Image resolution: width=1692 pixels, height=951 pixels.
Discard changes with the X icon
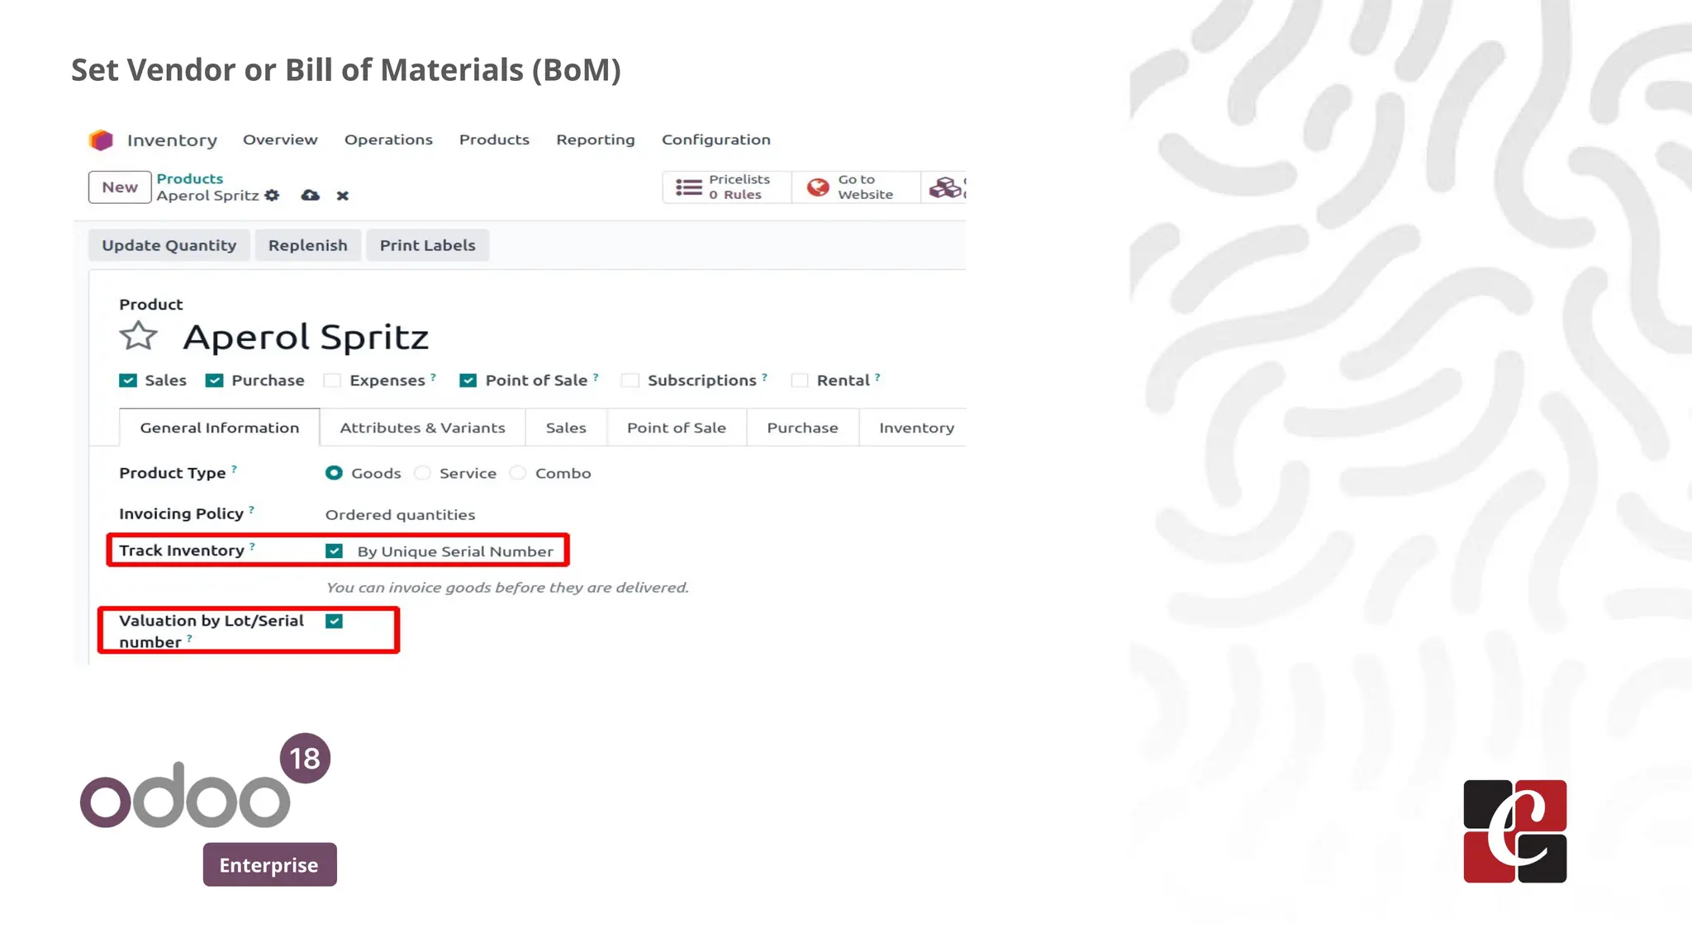click(x=343, y=196)
